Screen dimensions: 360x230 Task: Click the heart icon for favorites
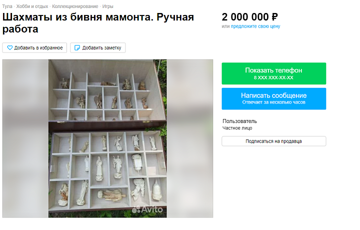(10, 47)
